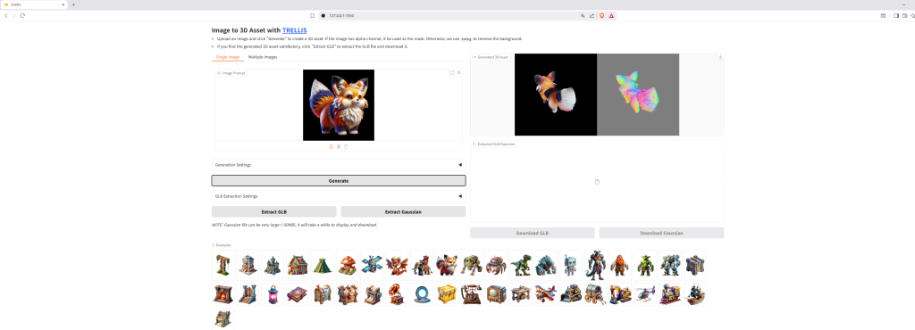Click the Generate button
The height and width of the screenshot is (330, 915).
pyautogui.click(x=339, y=180)
